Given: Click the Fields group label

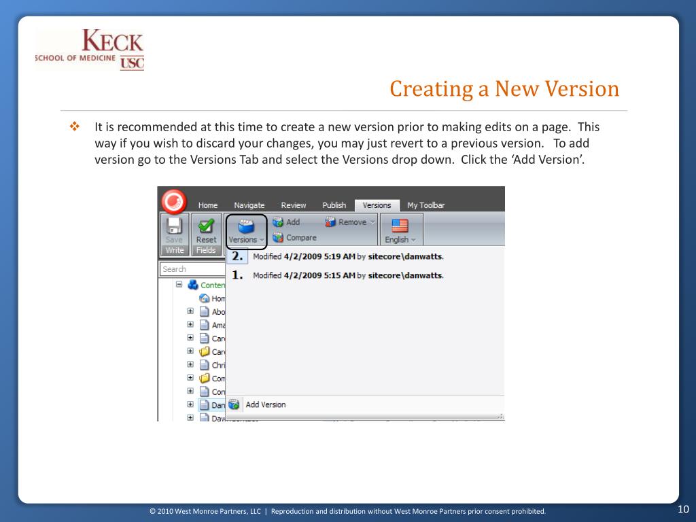Looking at the screenshot, I should [x=206, y=250].
